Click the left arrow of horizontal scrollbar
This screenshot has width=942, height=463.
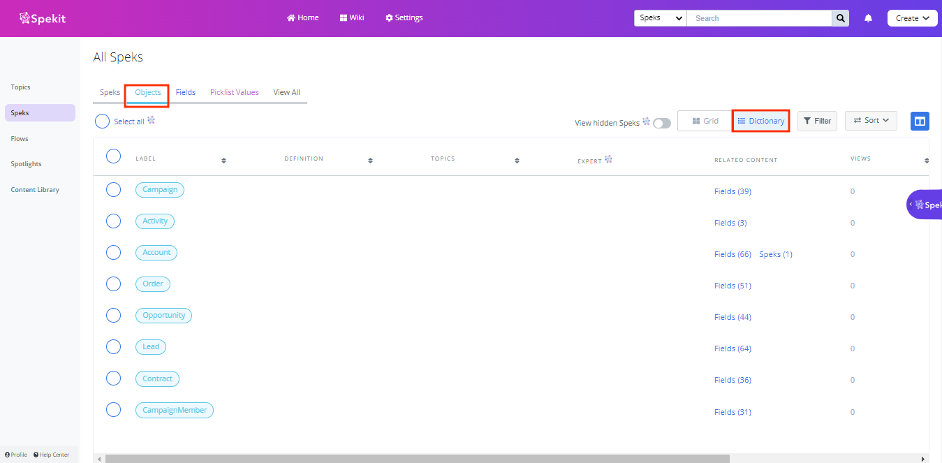point(99,459)
